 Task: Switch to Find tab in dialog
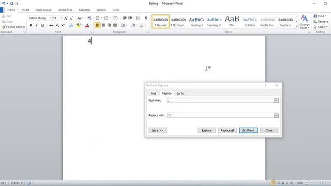pos(153,94)
